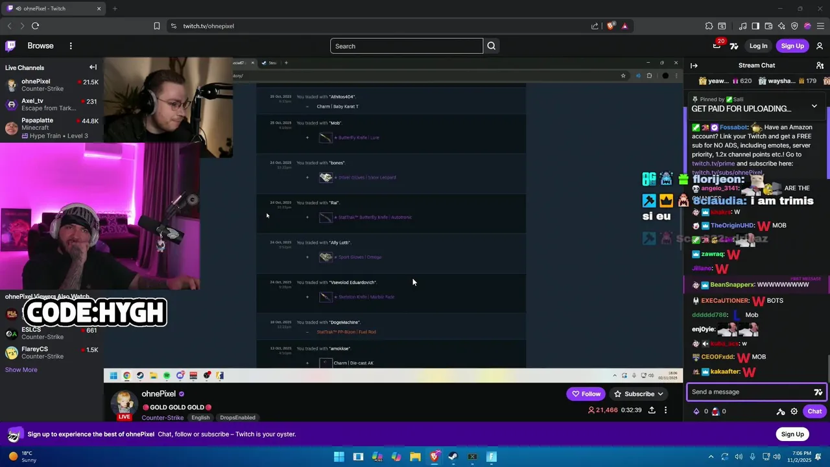Open the browser hamburger menu

820,26
